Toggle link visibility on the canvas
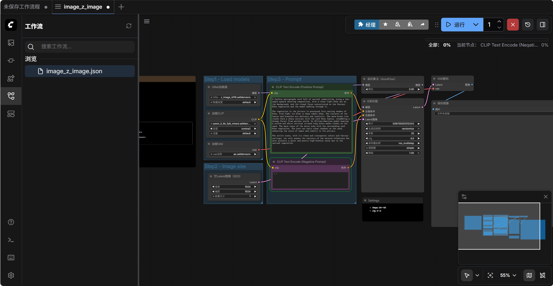Screen dimensions: 553x286 click(x=543, y=275)
